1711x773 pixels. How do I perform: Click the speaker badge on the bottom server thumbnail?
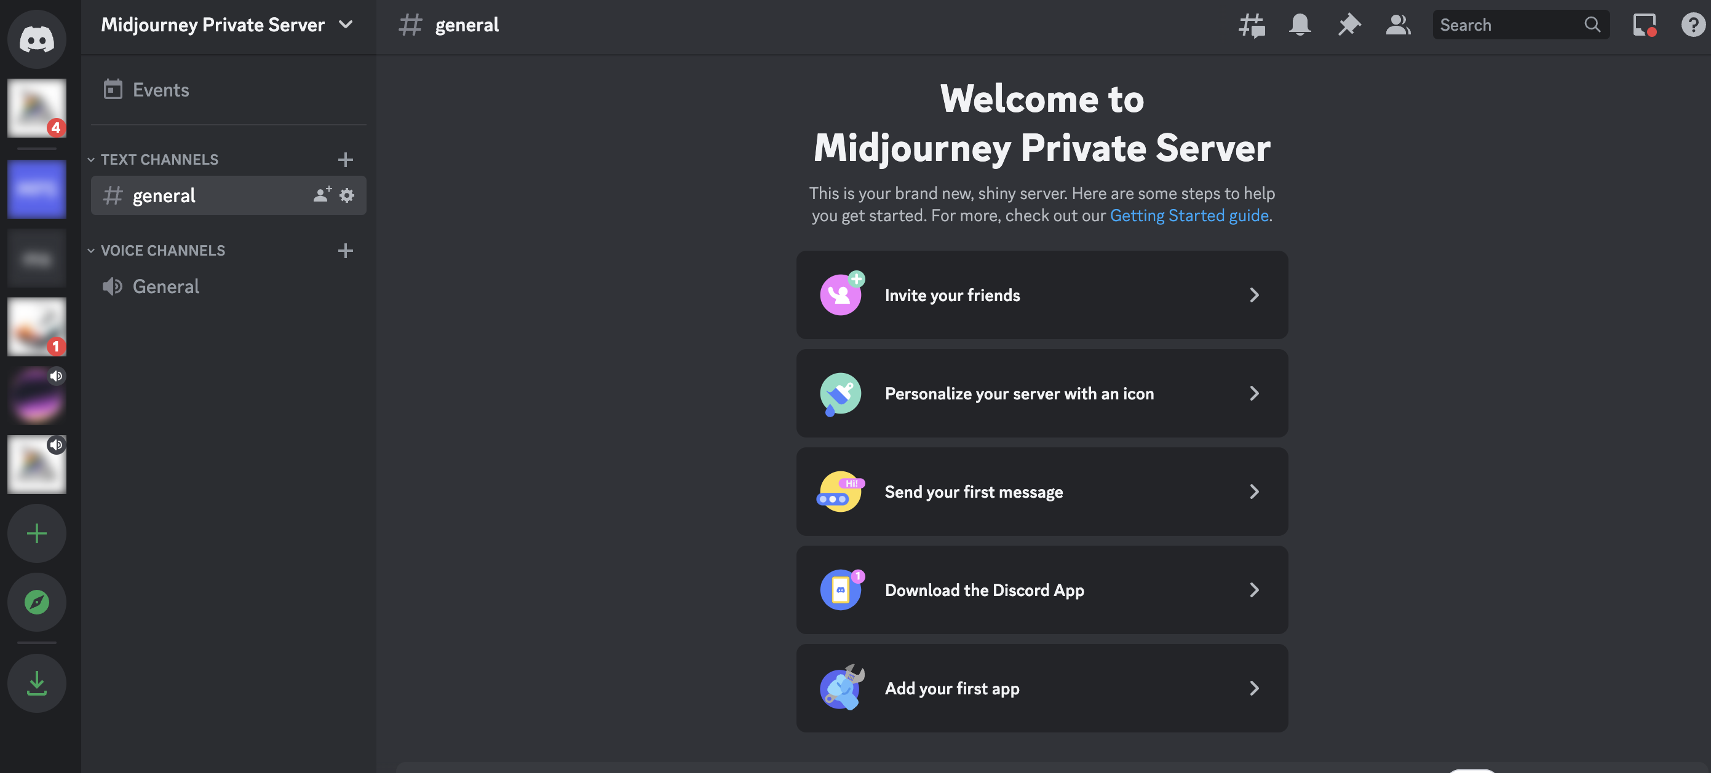(x=57, y=445)
